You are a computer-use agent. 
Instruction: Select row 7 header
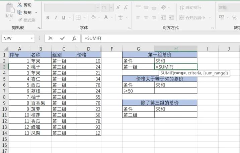(x=4, y=91)
